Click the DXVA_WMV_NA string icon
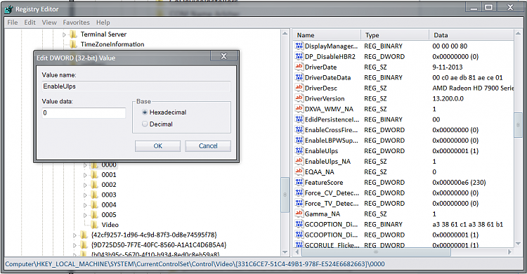The image size is (527, 274). pos(299,109)
